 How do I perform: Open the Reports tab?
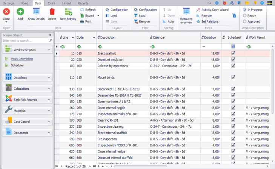83,3
